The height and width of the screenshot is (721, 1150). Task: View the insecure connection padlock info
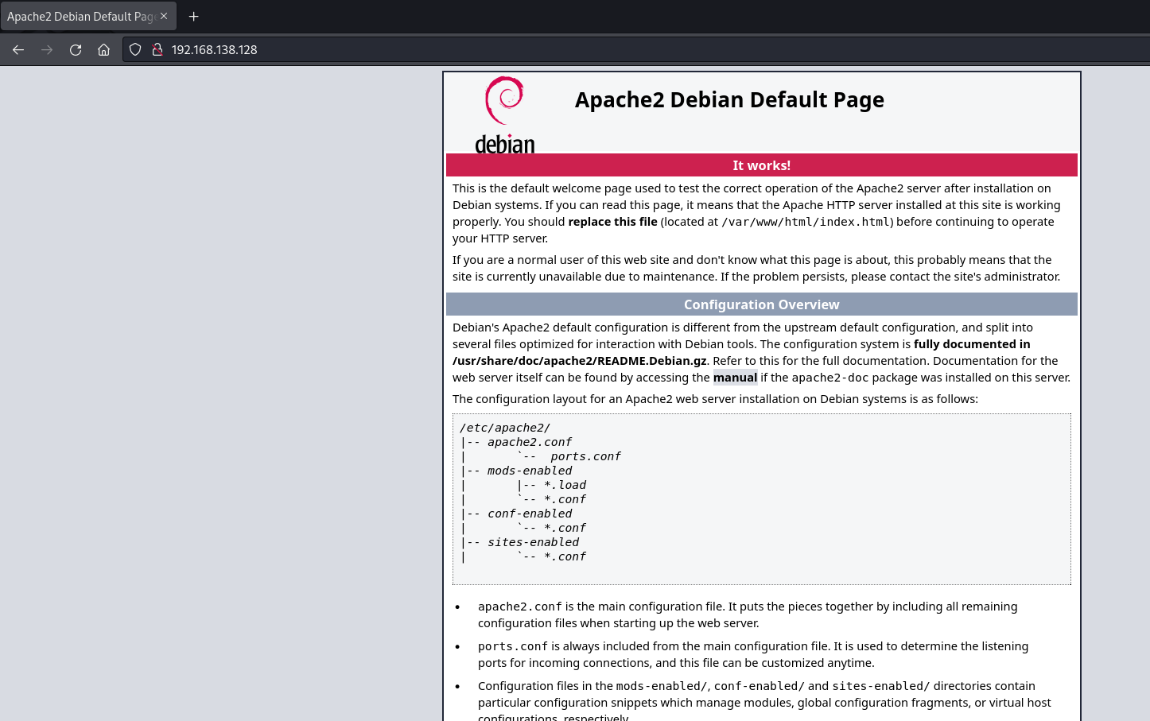[157, 49]
